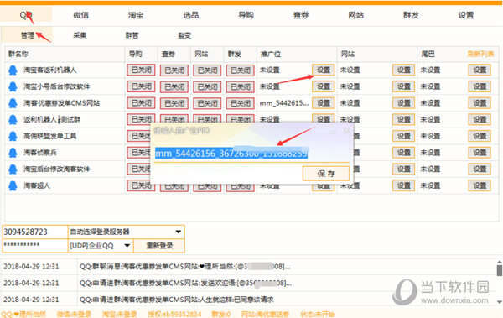
Task: Toggle 网站 switch for 淘宝小号后台修改软件
Action: click(207, 86)
